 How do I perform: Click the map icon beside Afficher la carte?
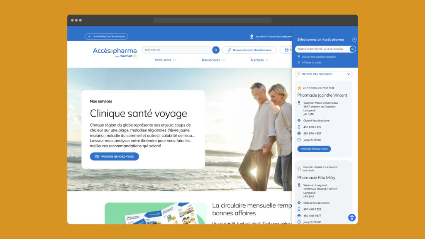point(299,62)
